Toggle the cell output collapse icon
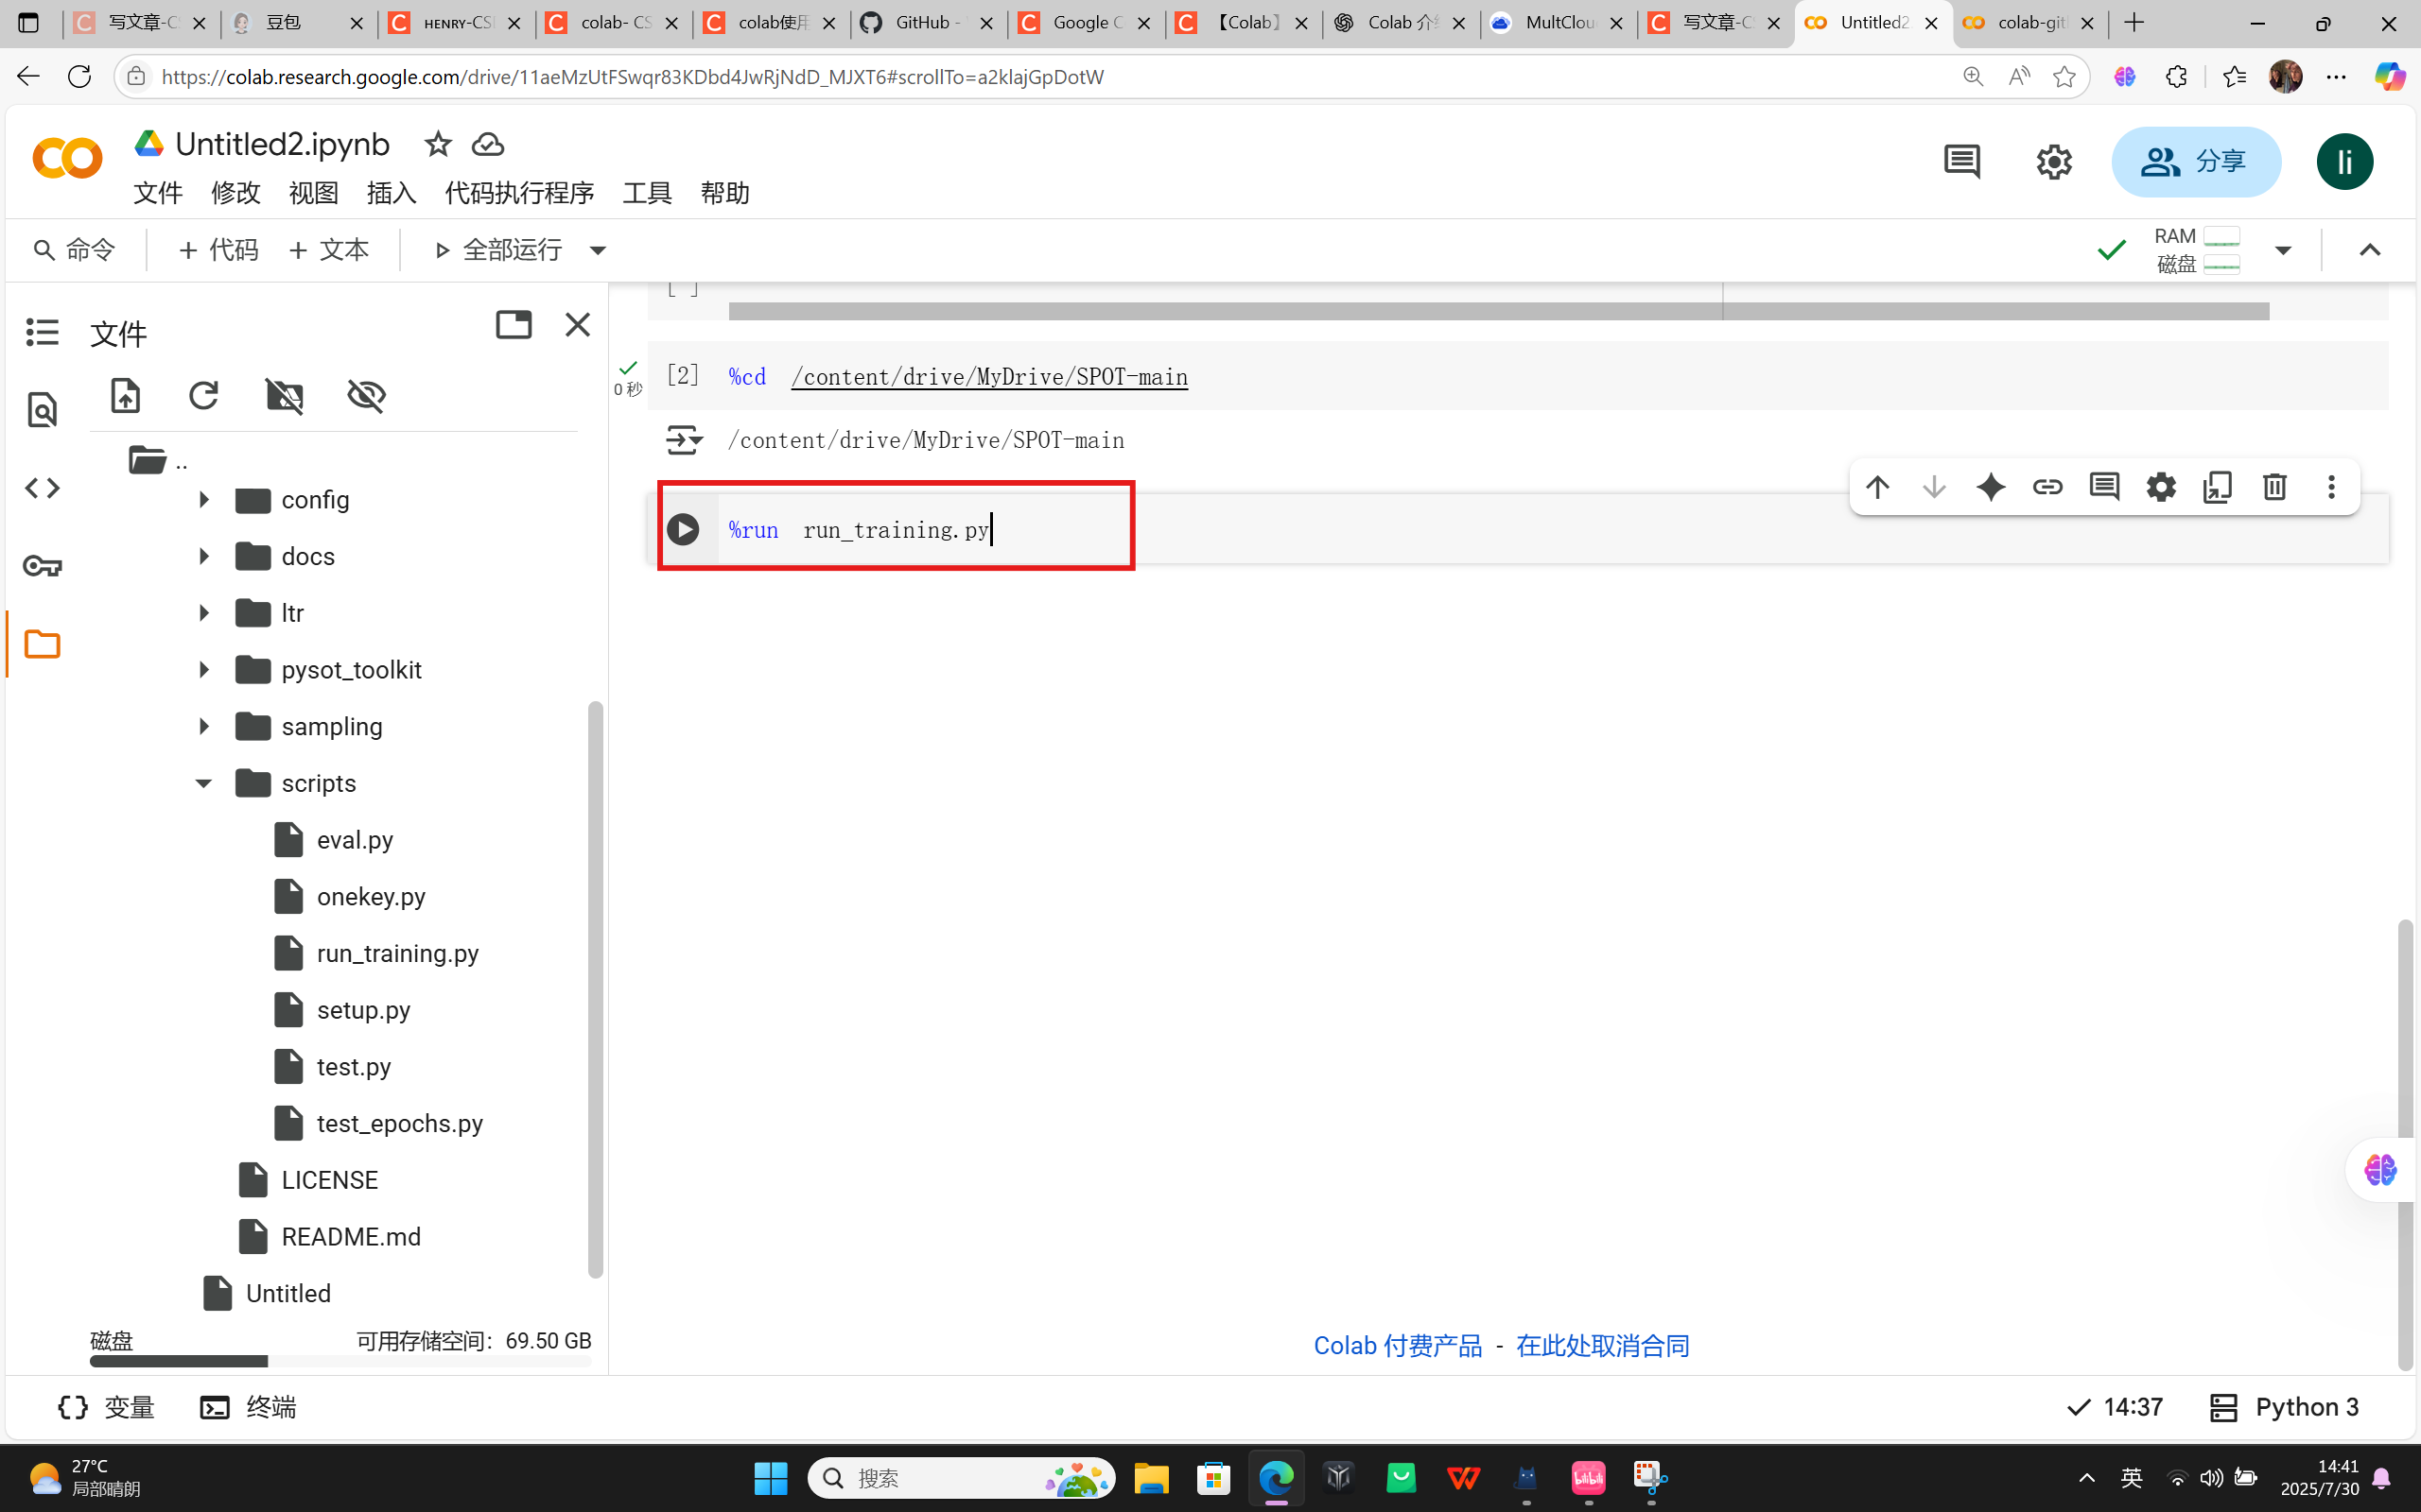The height and width of the screenshot is (1512, 2421). pos(685,440)
